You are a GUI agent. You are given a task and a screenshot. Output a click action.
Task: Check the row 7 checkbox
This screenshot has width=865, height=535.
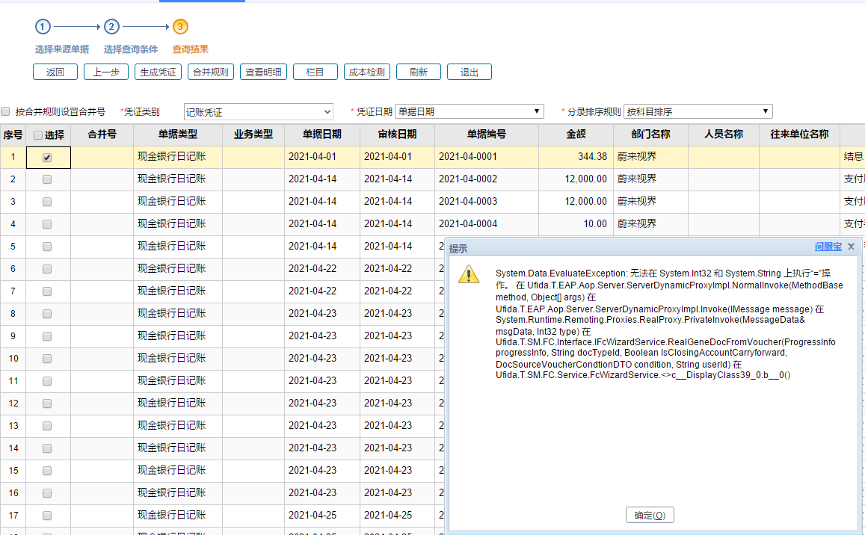point(47,291)
